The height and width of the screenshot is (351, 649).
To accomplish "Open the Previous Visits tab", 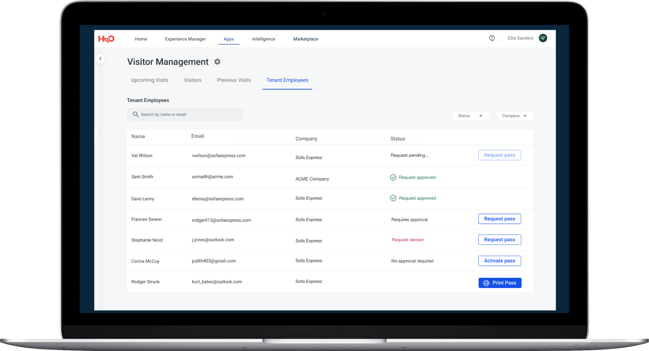I will [x=234, y=80].
